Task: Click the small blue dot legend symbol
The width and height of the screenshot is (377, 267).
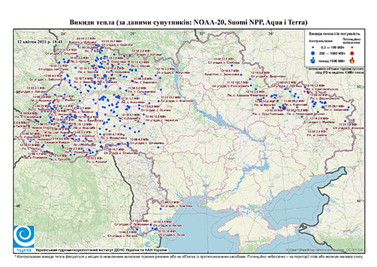Action: (313, 47)
